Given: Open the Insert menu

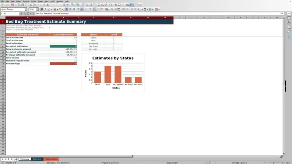Looking at the screenshot, I should point(19,1).
